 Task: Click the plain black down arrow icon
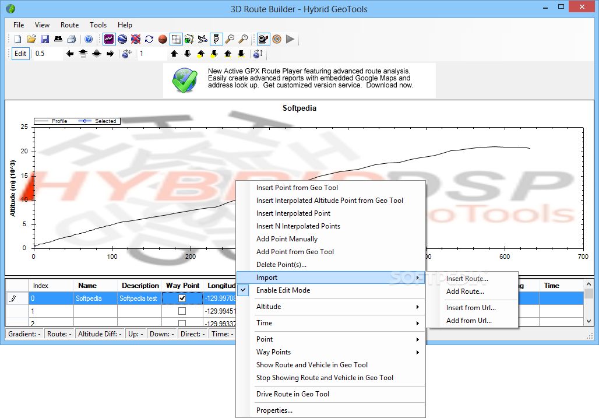(188, 54)
